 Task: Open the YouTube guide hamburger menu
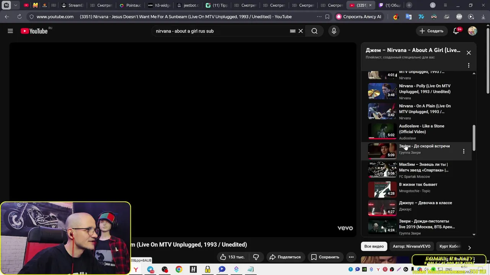click(10, 31)
